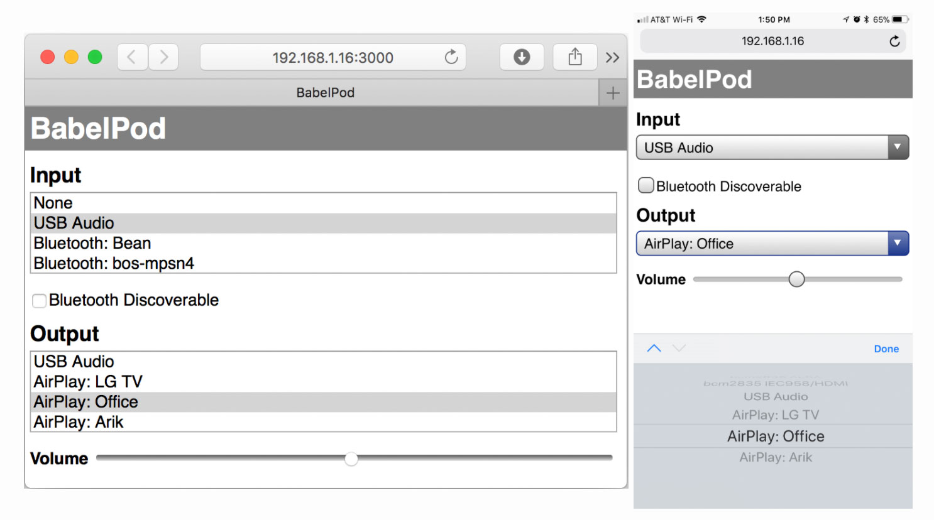Open the mobile Input dropdown showing USB Audio

772,148
